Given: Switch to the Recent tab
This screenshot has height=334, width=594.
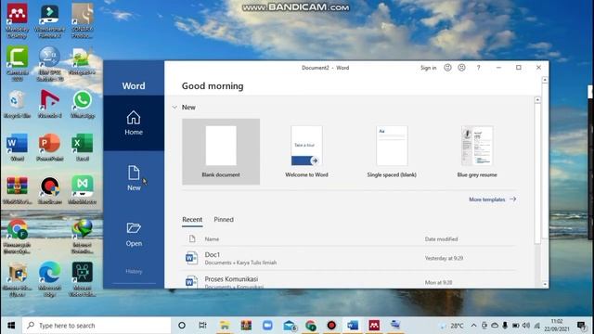Looking at the screenshot, I should tap(192, 220).
